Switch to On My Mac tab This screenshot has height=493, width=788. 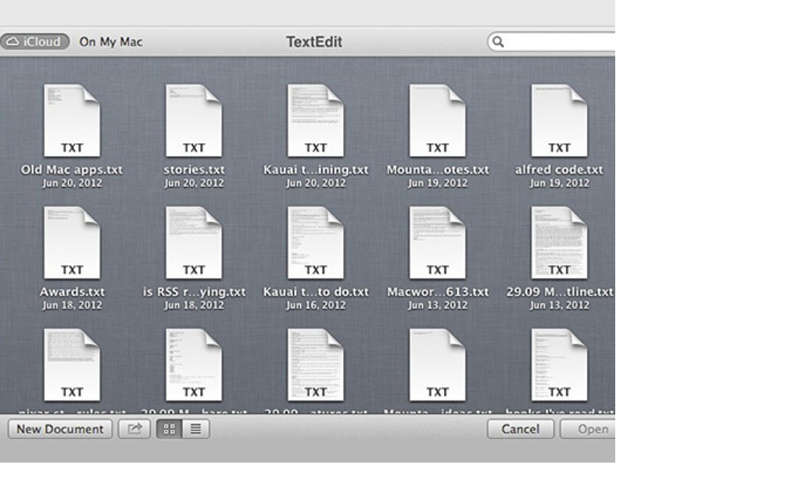pyautogui.click(x=111, y=42)
